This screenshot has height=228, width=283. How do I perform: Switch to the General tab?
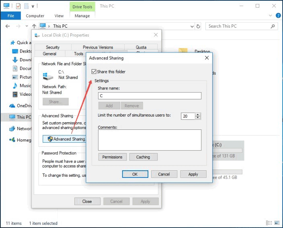click(x=49, y=54)
